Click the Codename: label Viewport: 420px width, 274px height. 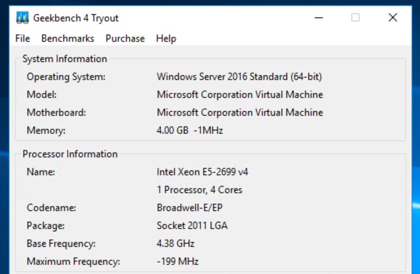(52, 208)
